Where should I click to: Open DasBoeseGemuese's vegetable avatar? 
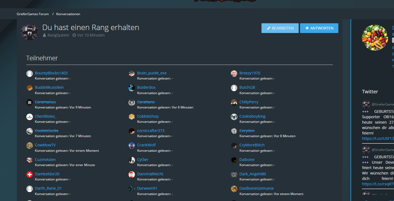click(234, 189)
